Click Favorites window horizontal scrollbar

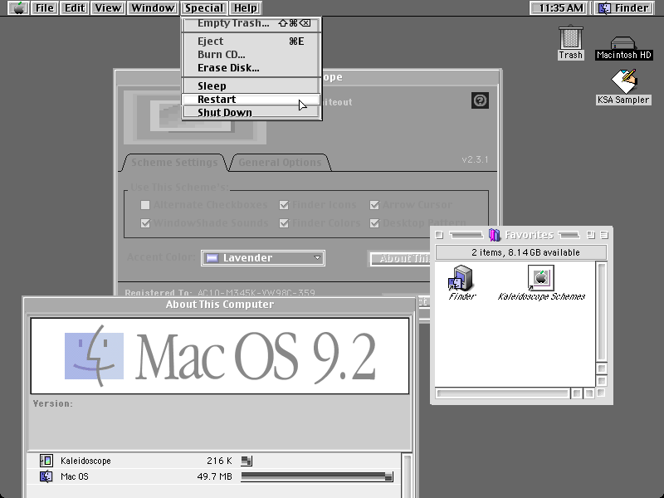(503, 393)
